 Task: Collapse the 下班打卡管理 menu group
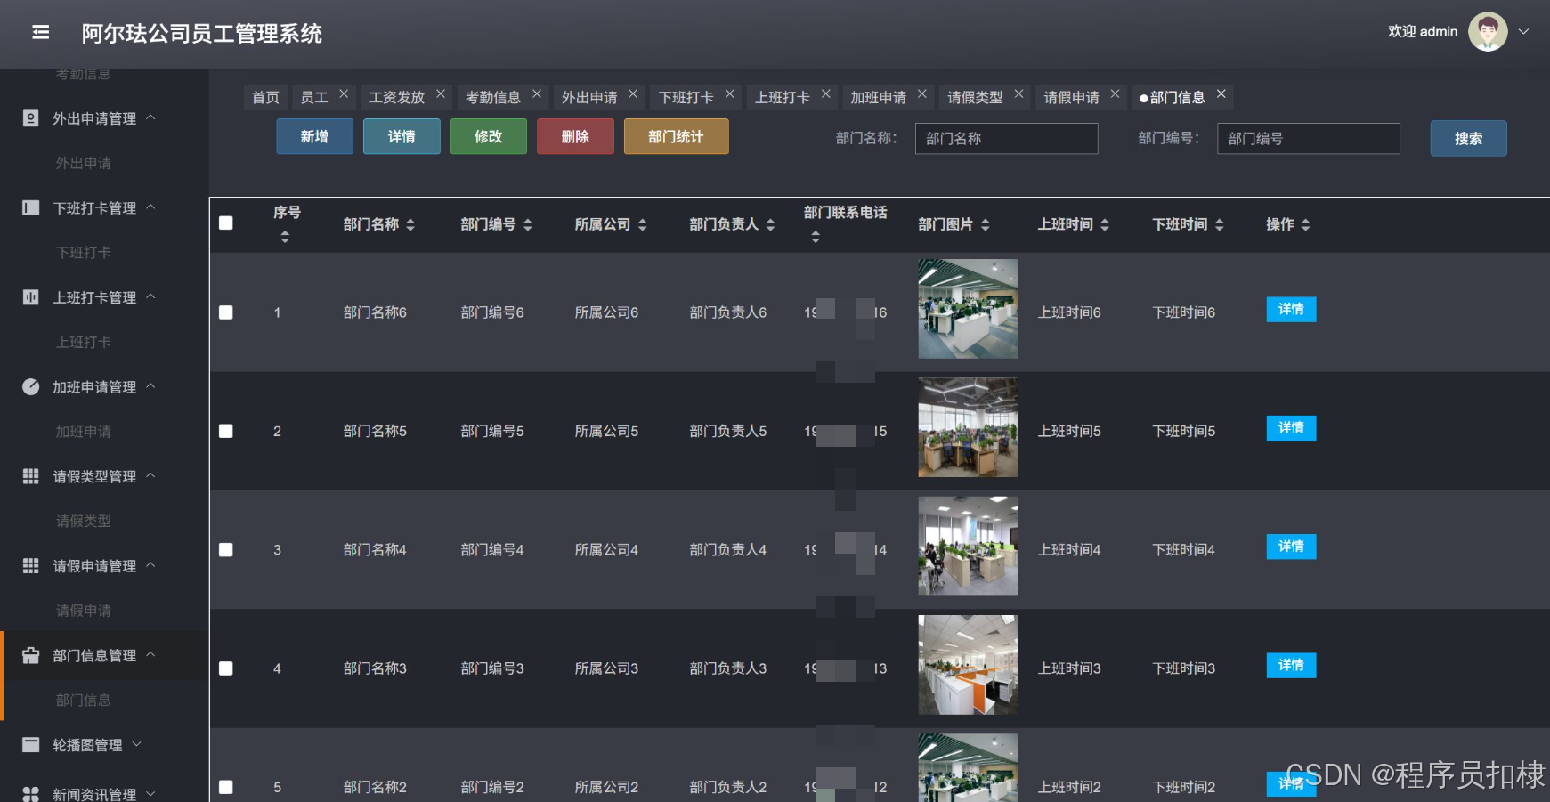pos(150,207)
